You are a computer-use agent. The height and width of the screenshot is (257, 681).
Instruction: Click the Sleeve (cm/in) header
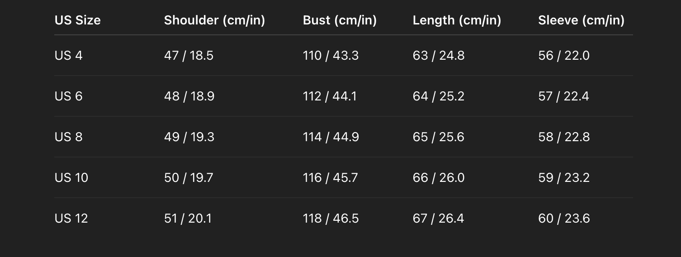point(581,20)
